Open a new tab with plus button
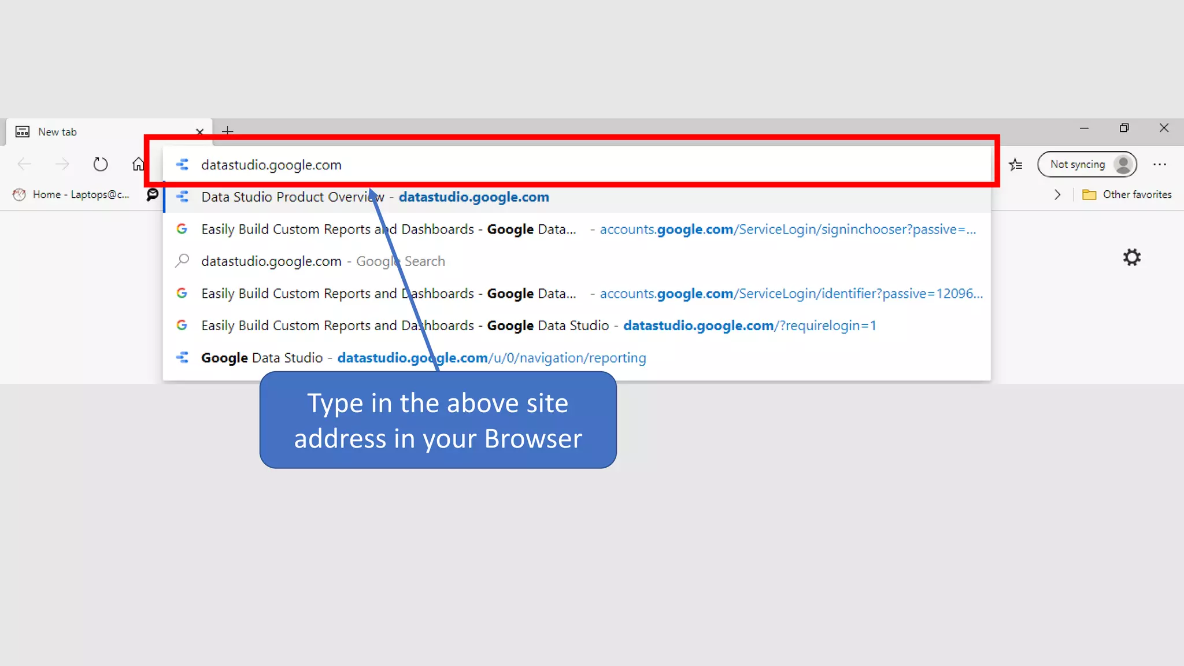The width and height of the screenshot is (1184, 666). click(x=228, y=131)
